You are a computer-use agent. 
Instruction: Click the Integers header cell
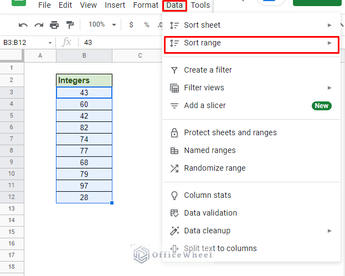pyautogui.click(x=84, y=80)
